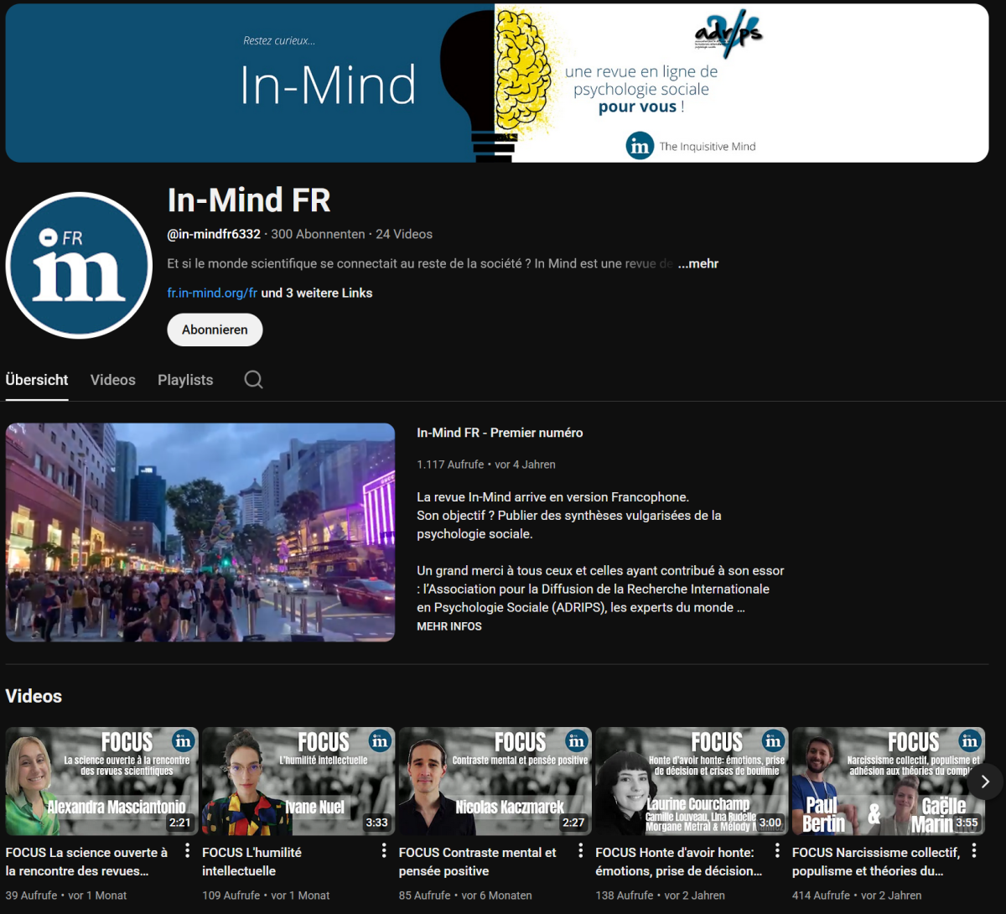Open options menu for La science ouverte video

click(187, 851)
